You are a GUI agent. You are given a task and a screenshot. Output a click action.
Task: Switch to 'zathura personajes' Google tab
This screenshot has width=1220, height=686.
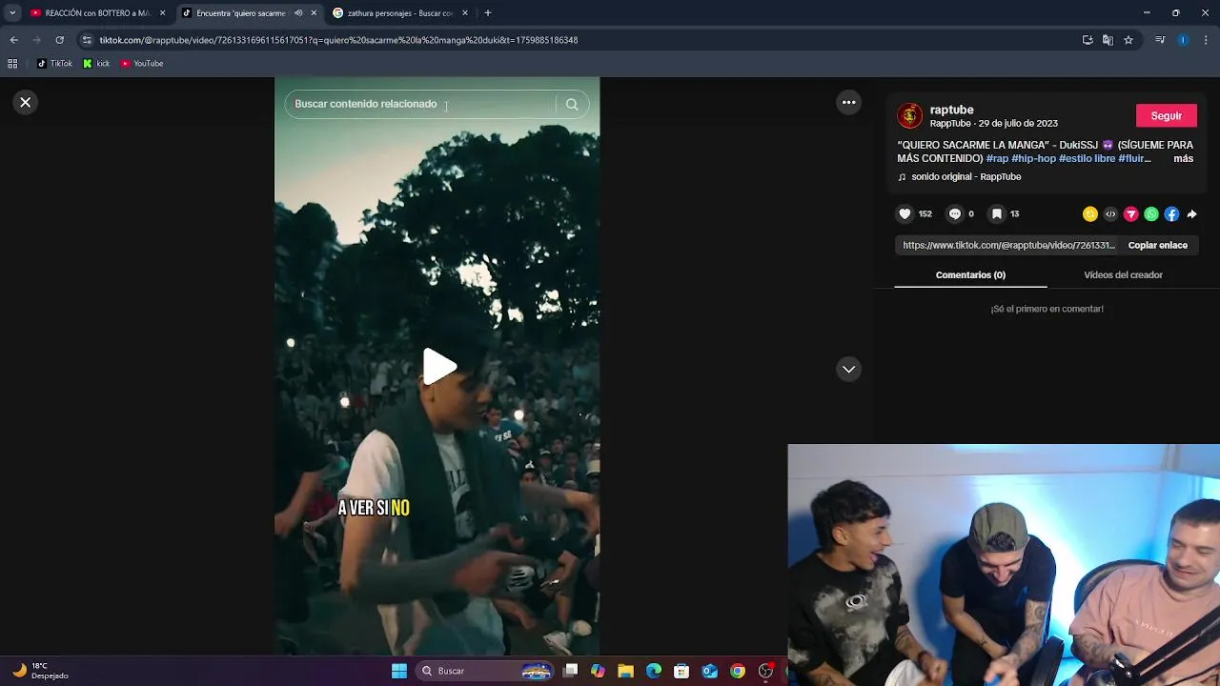pos(400,13)
